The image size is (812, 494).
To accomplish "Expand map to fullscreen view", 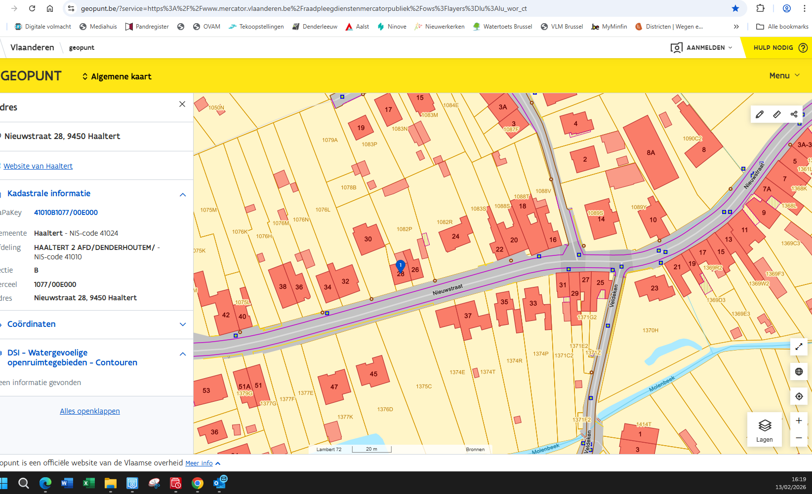I will (799, 347).
